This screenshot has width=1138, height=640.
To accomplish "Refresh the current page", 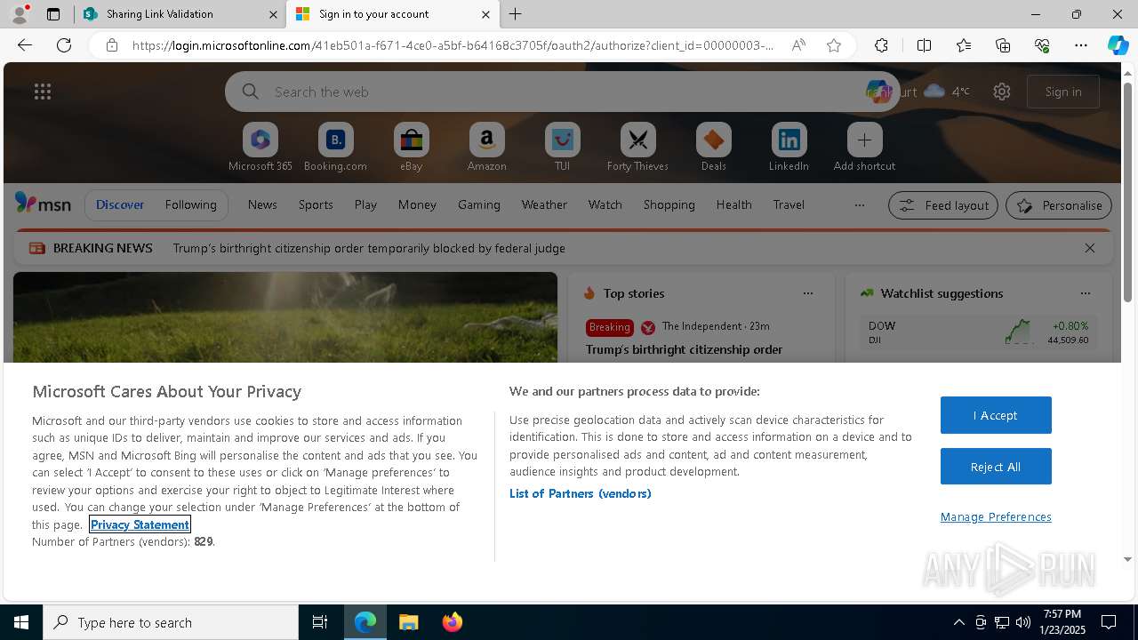I will coord(64,45).
